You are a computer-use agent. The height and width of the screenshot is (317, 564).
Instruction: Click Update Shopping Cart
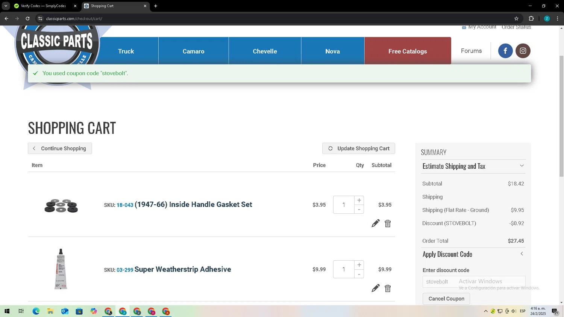click(x=358, y=148)
